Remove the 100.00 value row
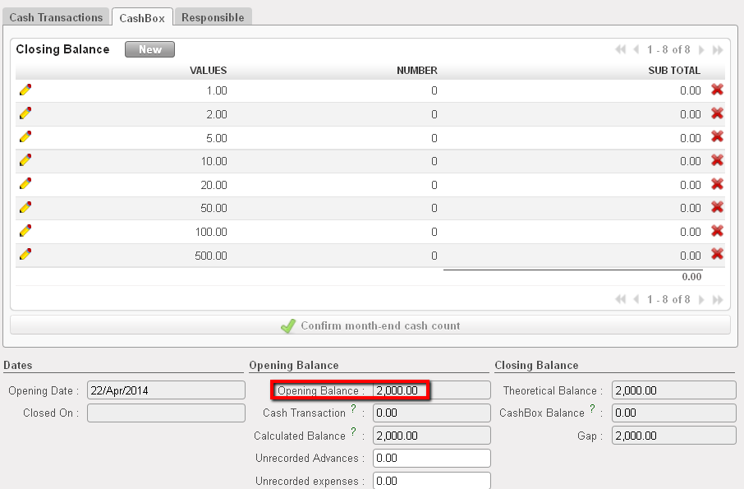Screen dimensions: 744x489 click(x=717, y=231)
